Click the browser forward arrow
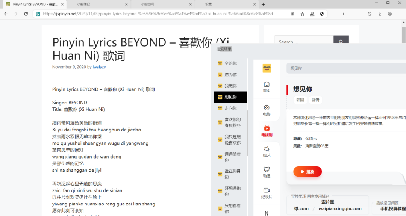Viewport: 406px width, 216px height. click(16, 14)
